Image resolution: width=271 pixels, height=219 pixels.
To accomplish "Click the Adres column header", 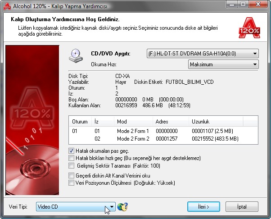I will 171,121.
